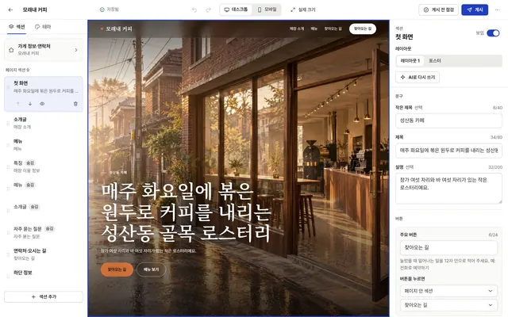Click the 작은 제목 field with 성산동 카페
This screenshot has height=317, width=508.
click(x=448, y=120)
